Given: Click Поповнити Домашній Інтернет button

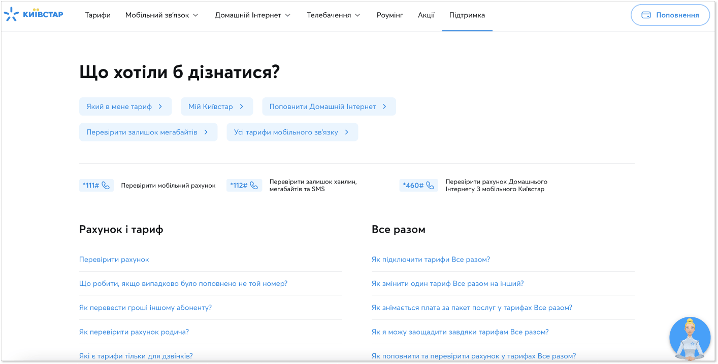Looking at the screenshot, I should pyautogui.click(x=329, y=106).
